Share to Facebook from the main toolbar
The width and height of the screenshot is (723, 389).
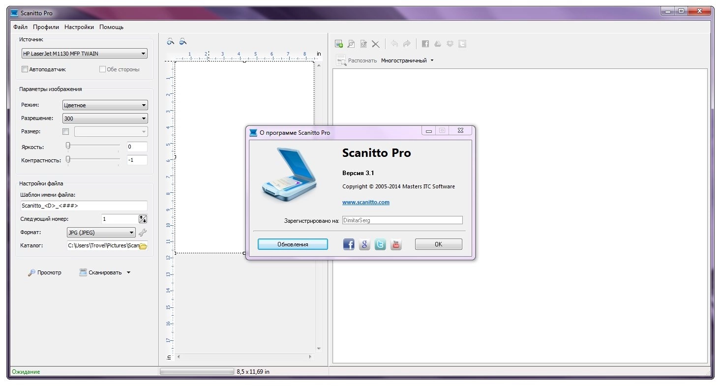[x=425, y=44]
